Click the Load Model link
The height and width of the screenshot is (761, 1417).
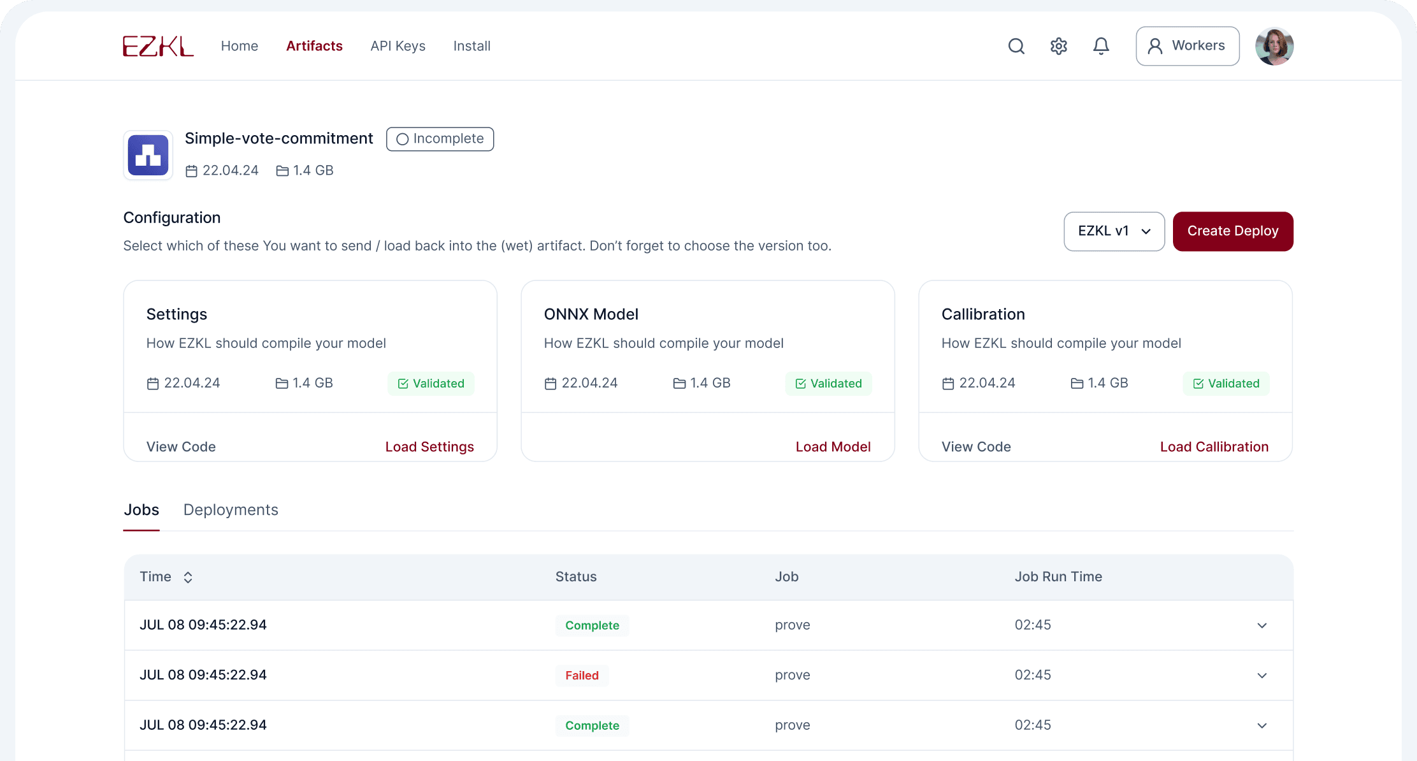(x=833, y=447)
